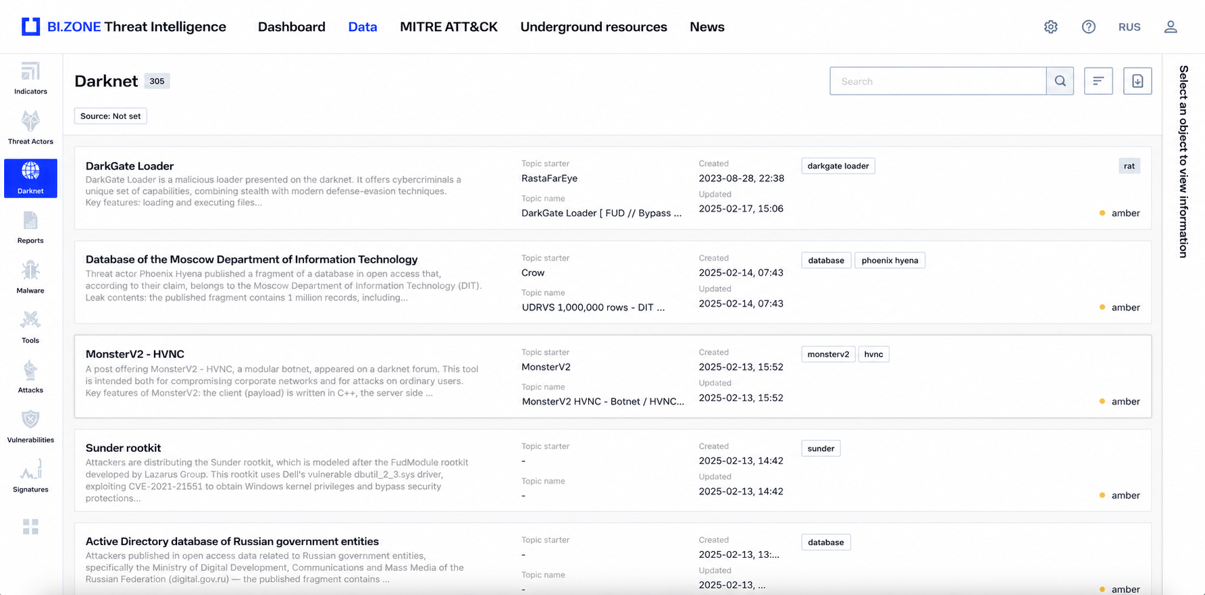
Task: Open the user profile icon
Action: tap(1171, 27)
